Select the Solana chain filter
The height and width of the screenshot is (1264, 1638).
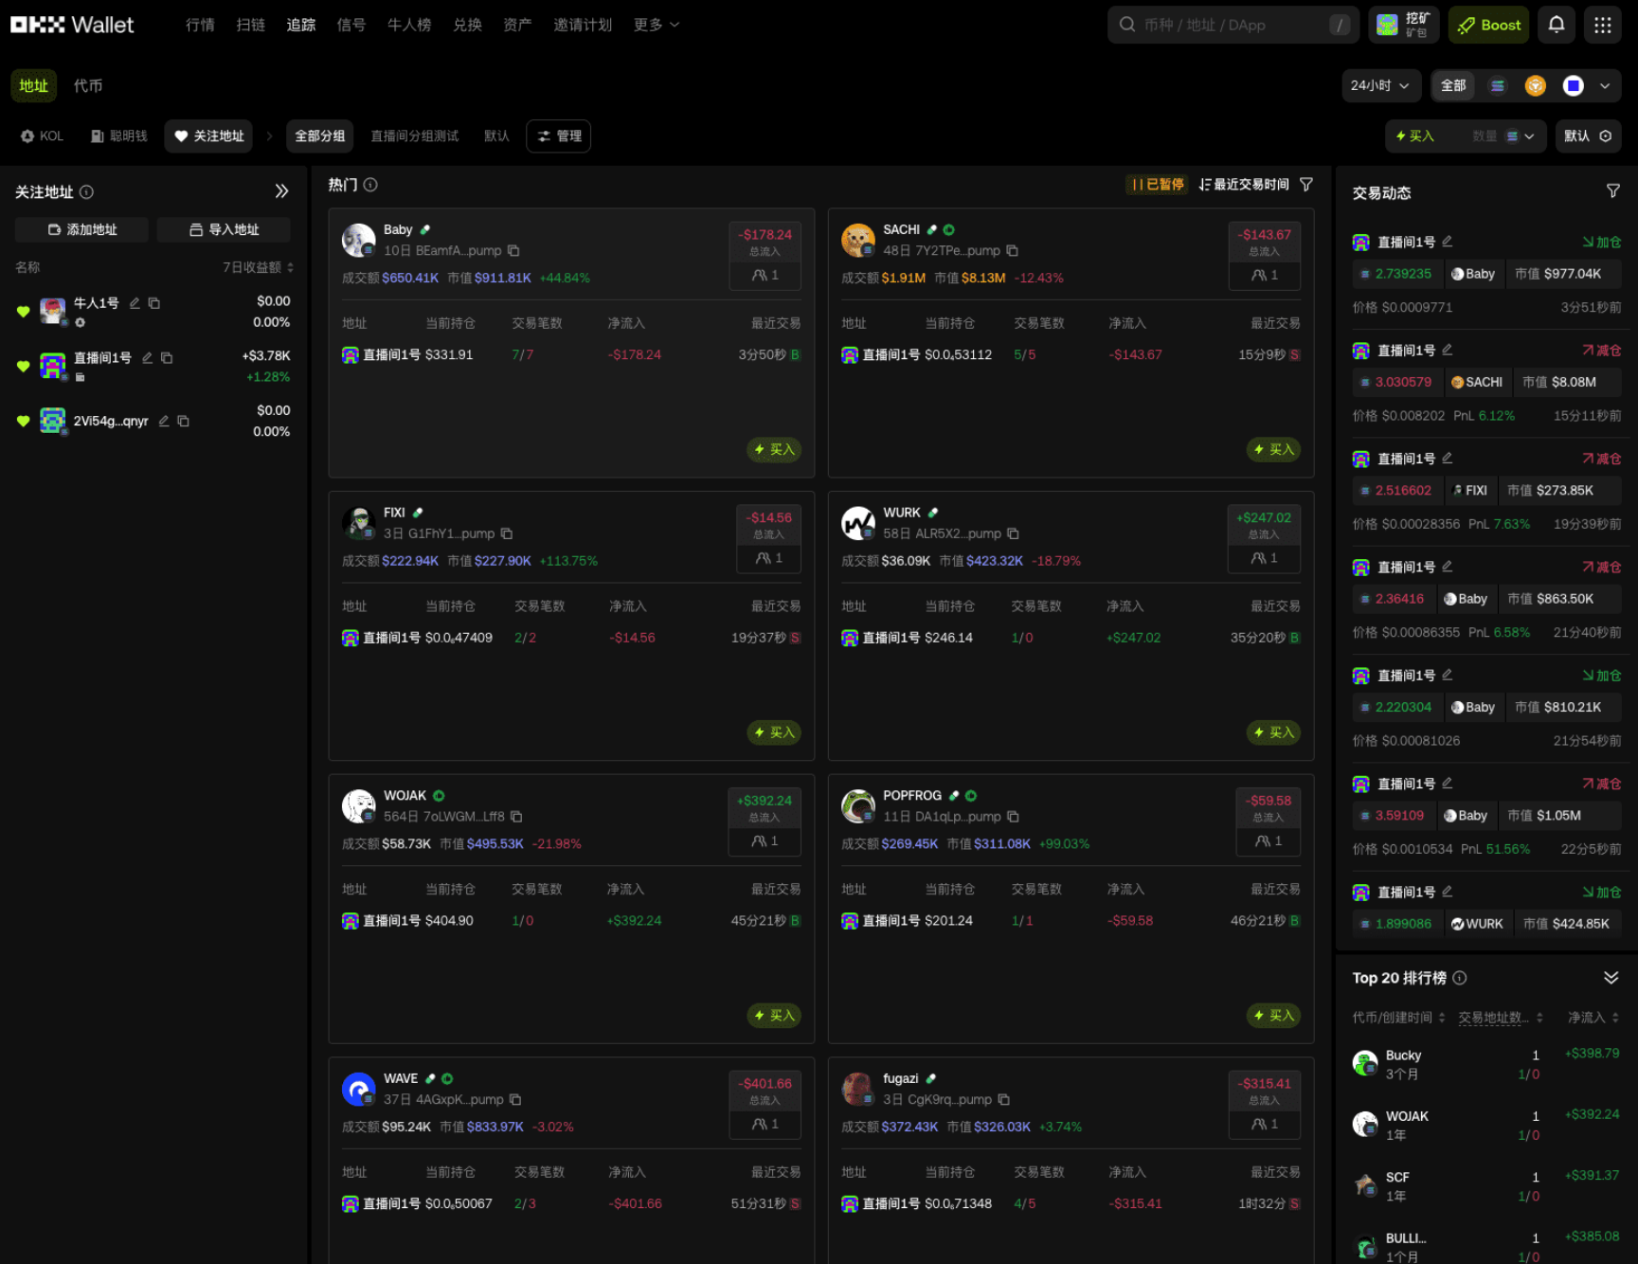click(1498, 86)
